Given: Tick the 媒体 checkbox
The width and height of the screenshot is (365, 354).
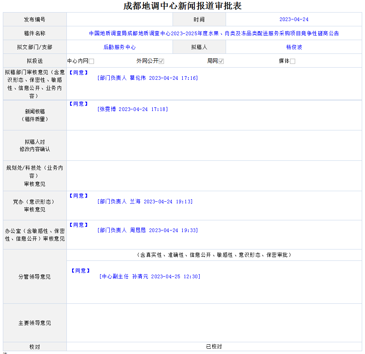Looking at the screenshot, I should click(x=292, y=61).
